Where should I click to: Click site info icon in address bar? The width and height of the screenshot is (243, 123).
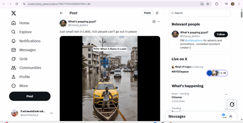(24, 4)
